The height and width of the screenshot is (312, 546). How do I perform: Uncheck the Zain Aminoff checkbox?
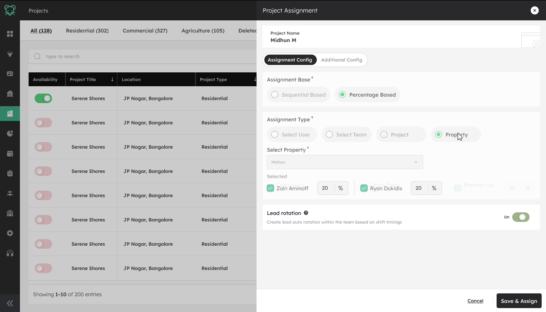[x=270, y=188]
